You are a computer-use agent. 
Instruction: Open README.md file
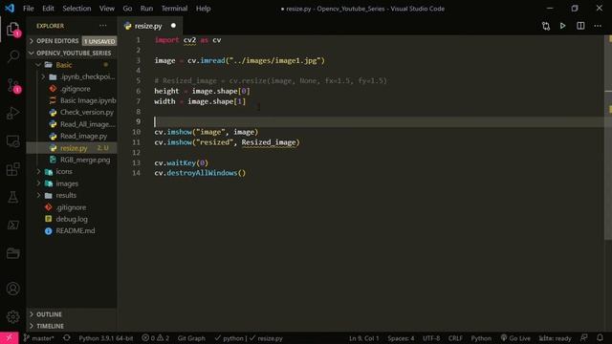coord(72,230)
